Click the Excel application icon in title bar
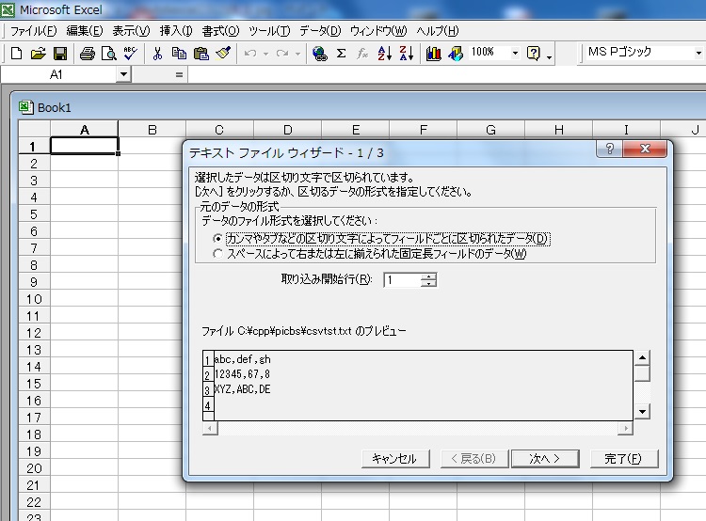The height and width of the screenshot is (521, 706). [8, 9]
